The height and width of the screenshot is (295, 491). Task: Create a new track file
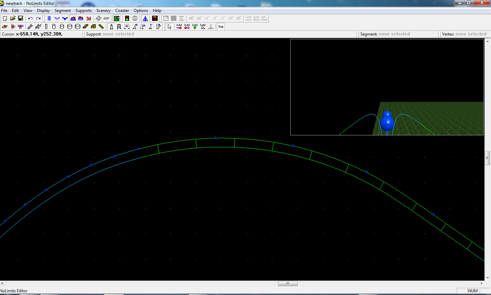(5, 18)
